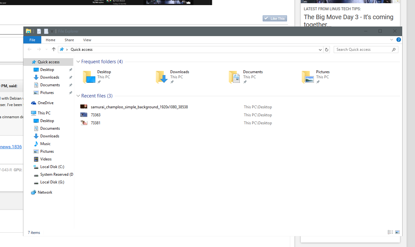Open pinned Desktop under Quick access
Viewport: 415px width, 247px height.
(47, 70)
